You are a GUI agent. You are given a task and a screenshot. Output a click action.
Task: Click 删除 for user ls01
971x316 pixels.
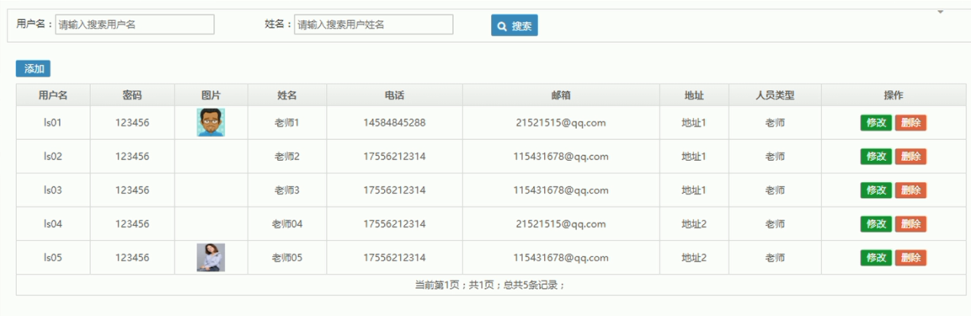pos(911,122)
